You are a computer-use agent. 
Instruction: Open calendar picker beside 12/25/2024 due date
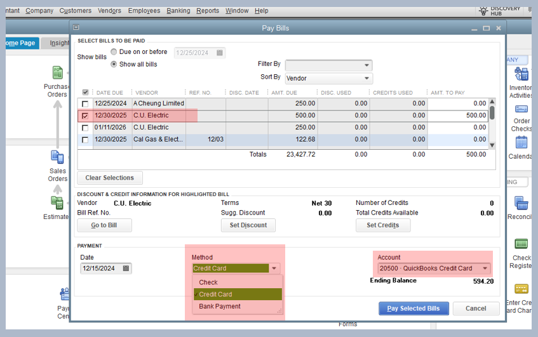220,53
